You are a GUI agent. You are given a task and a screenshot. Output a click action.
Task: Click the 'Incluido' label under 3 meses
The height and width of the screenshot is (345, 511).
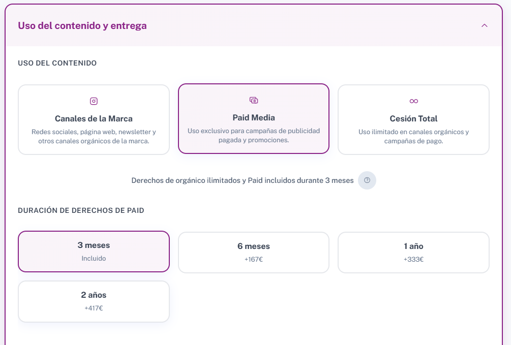(x=94, y=258)
